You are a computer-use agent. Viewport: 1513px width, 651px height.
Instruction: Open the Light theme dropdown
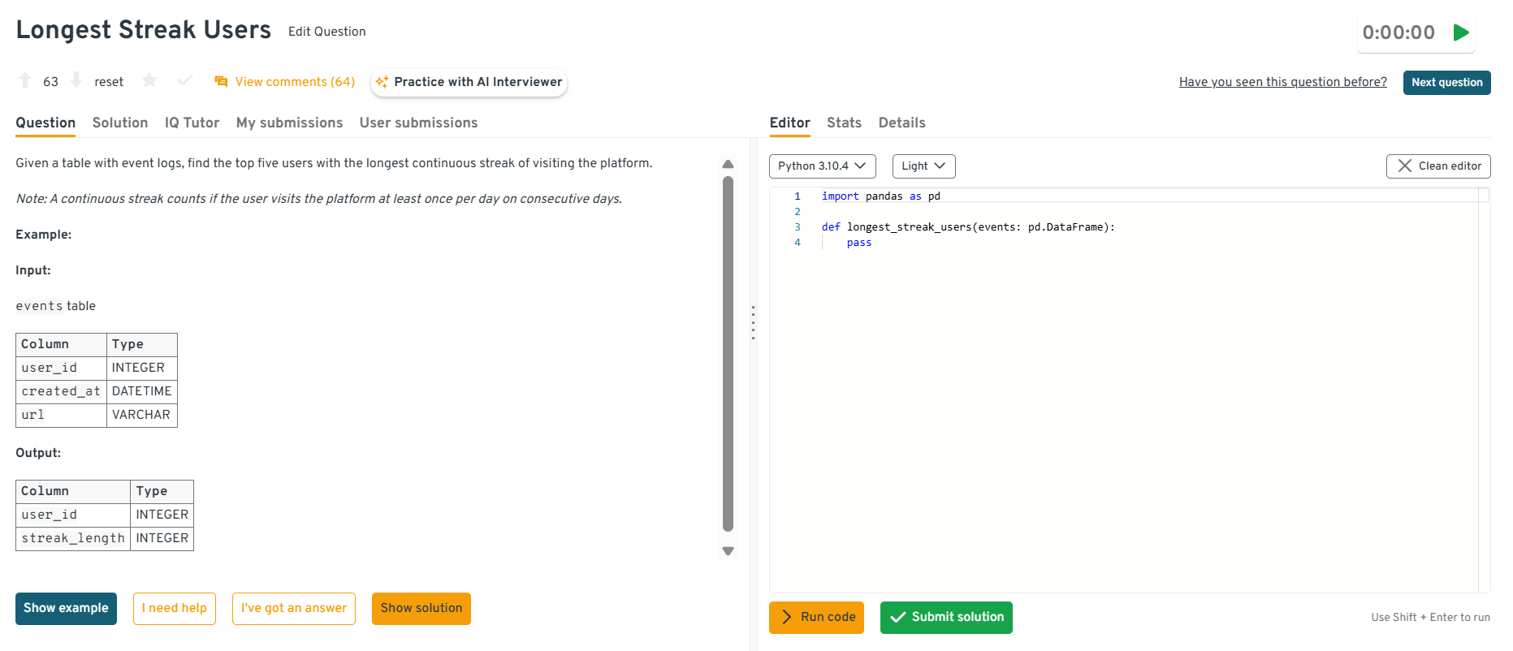(923, 166)
